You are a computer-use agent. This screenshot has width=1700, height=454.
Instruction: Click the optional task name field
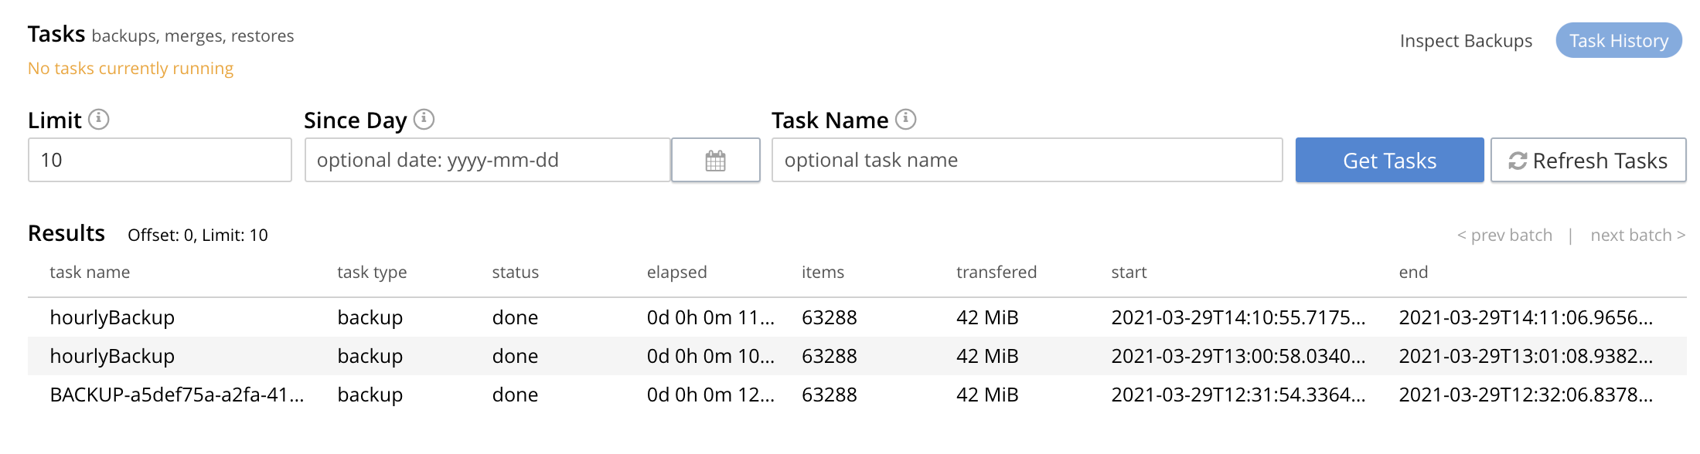pyautogui.click(x=1027, y=161)
